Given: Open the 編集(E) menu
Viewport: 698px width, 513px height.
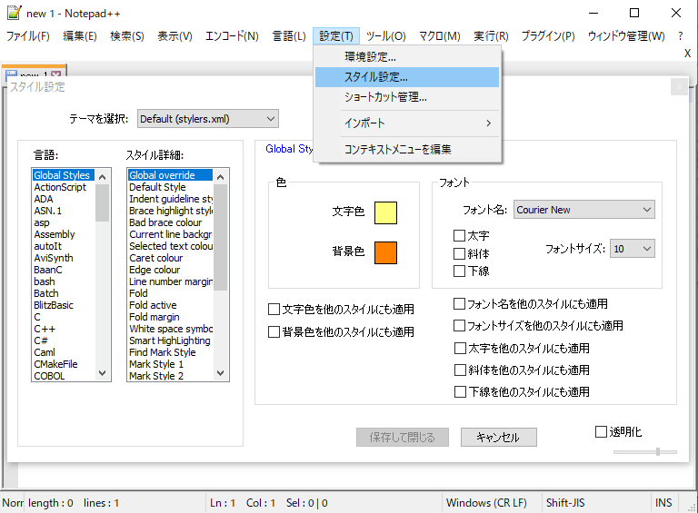Looking at the screenshot, I should click(x=80, y=36).
